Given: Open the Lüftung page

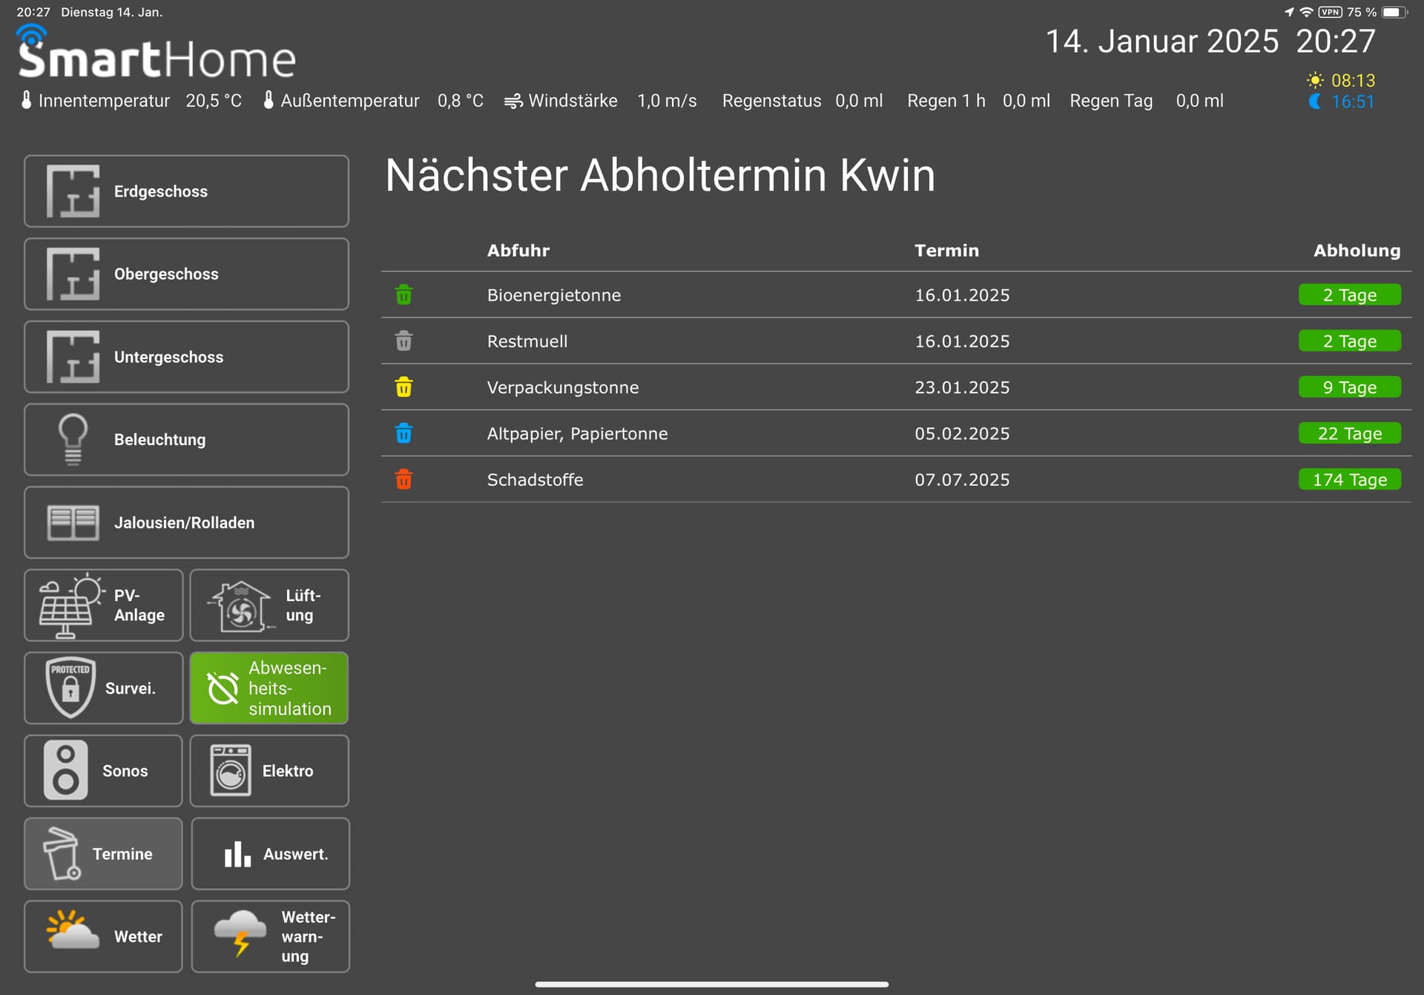Looking at the screenshot, I should pyautogui.click(x=269, y=605).
